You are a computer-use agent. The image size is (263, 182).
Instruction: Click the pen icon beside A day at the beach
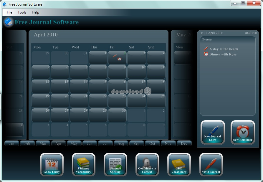(206, 49)
